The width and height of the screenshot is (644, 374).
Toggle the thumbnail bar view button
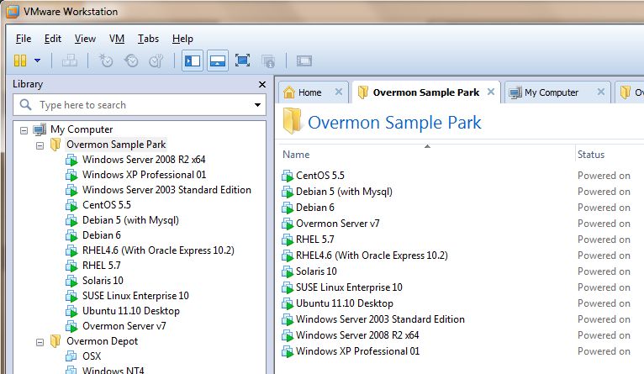tap(218, 61)
